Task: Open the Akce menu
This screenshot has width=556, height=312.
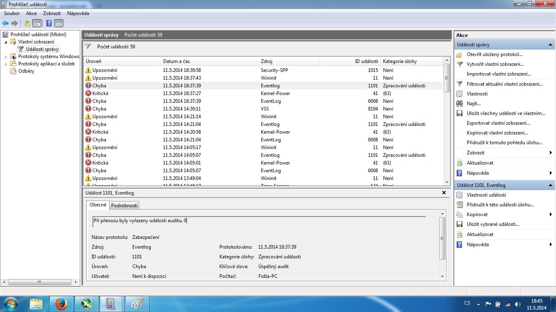Action: pos(31,13)
